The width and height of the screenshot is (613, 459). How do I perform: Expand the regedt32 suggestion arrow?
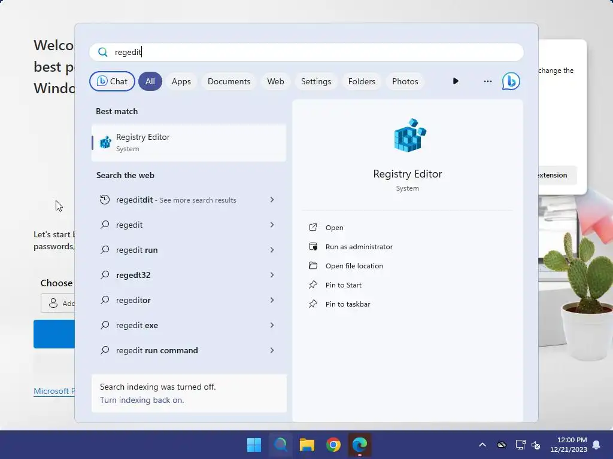[x=272, y=275]
